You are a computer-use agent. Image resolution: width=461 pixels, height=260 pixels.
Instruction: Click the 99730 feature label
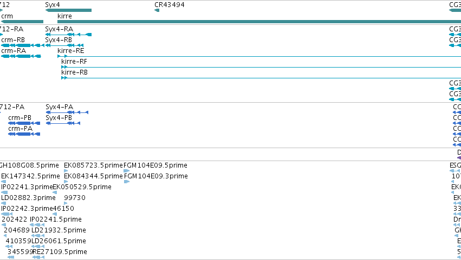[75, 198]
